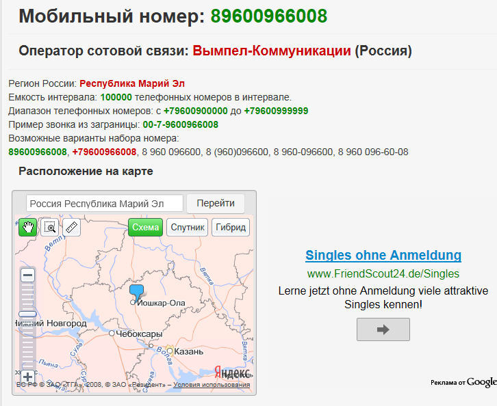This screenshot has width=497, height=406.
Task: Switch map to Спутник view
Action: [x=188, y=227]
